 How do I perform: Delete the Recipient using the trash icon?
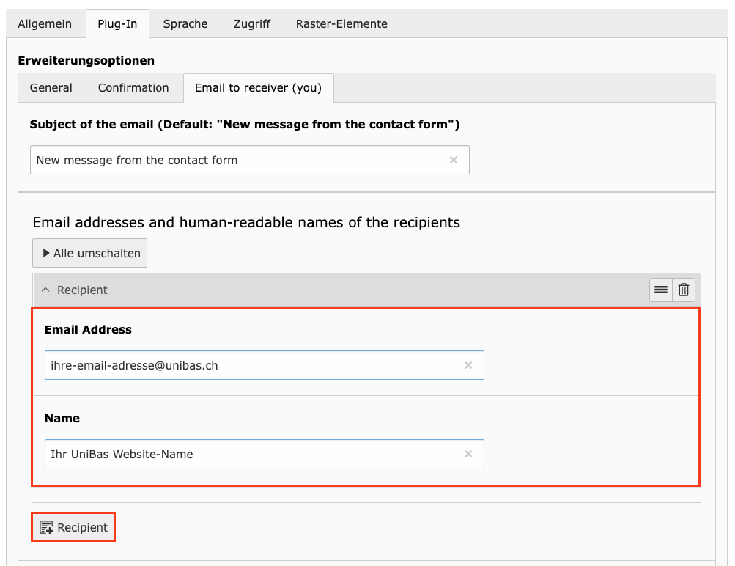pos(683,290)
